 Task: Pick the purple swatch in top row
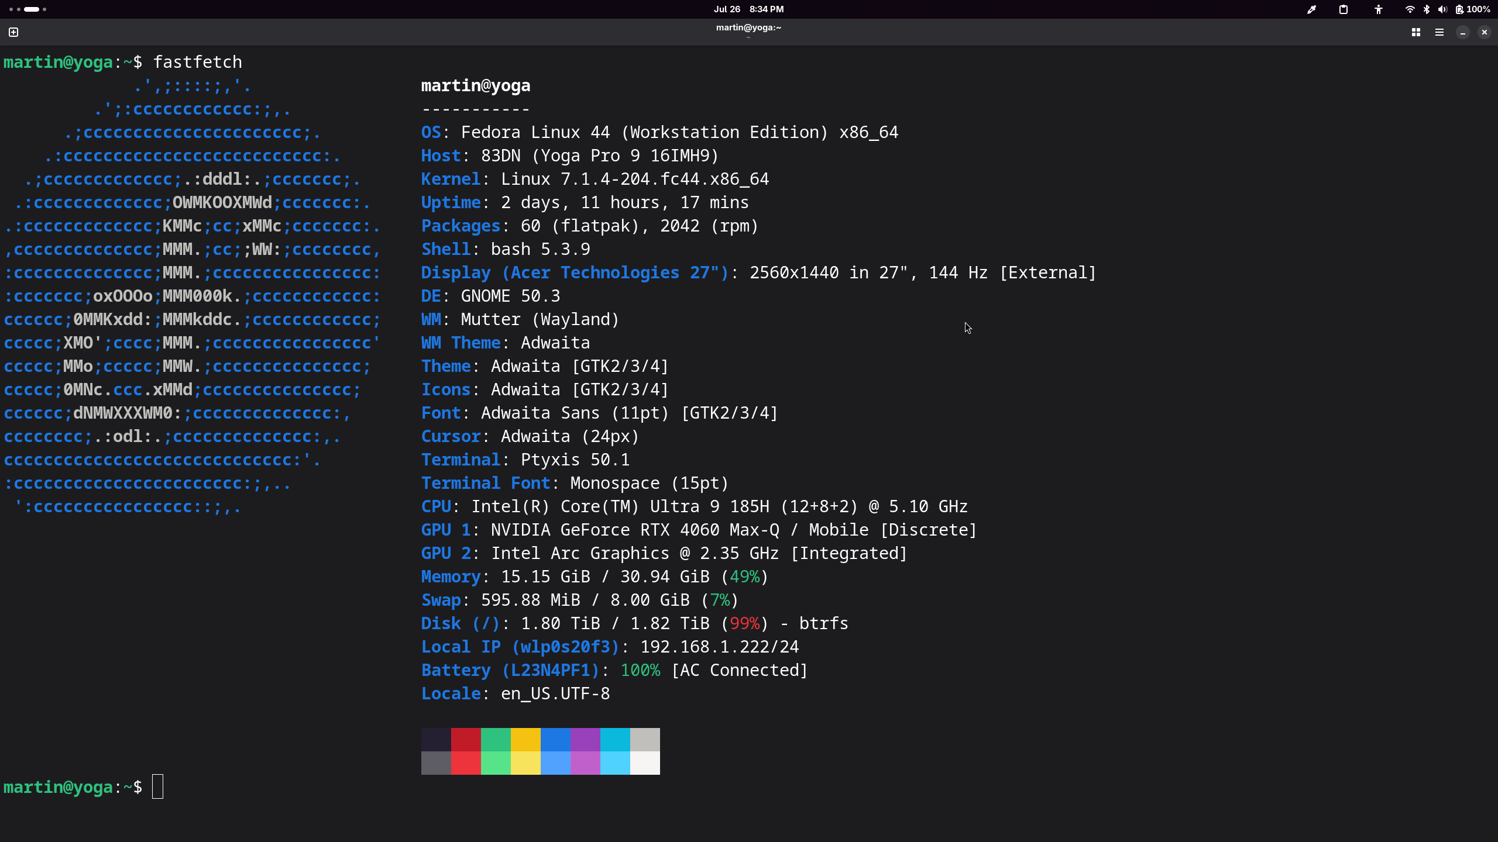585,740
